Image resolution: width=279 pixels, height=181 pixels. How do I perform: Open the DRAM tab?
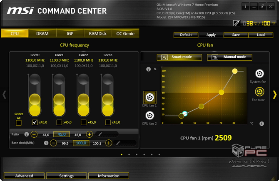click(42, 33)
